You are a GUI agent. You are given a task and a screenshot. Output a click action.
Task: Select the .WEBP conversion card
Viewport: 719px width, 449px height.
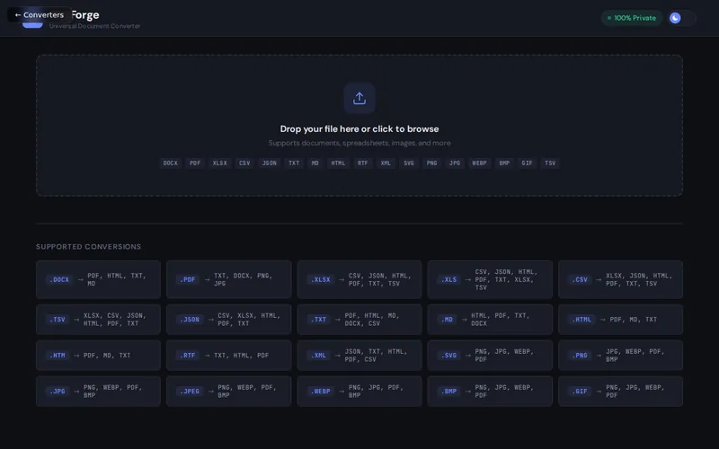coord(359,392)
